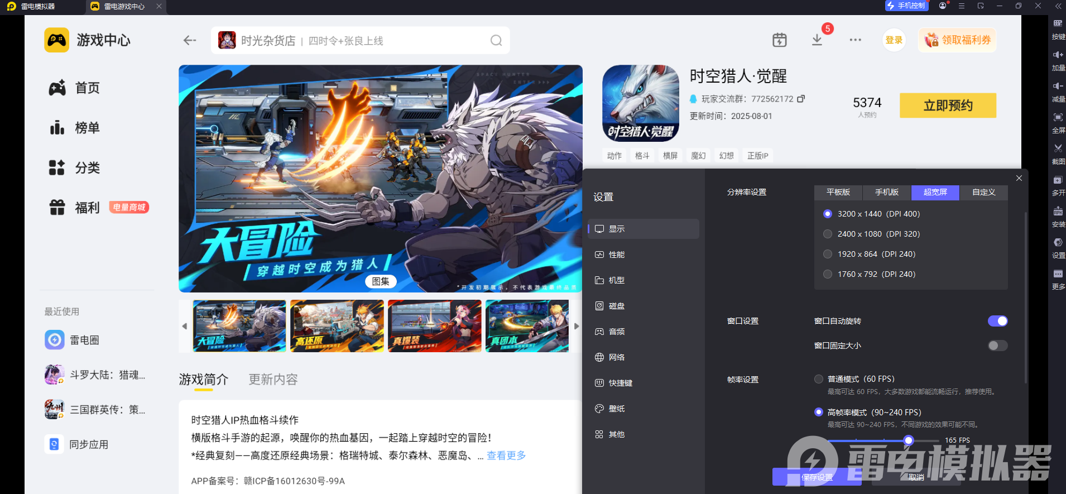This screenshot has width=1066, height=494.
Task: Select the 高还原 screenshot thumbnail
Action: pyautogui.click(x=337, y=326)
